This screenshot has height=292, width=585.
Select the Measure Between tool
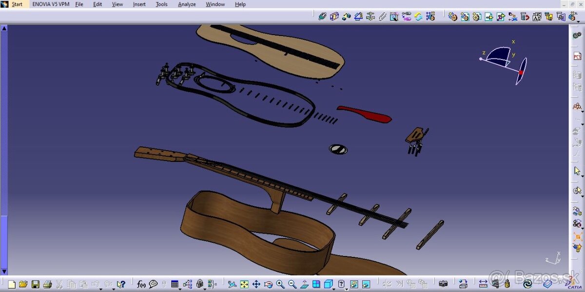click(483, 284)
